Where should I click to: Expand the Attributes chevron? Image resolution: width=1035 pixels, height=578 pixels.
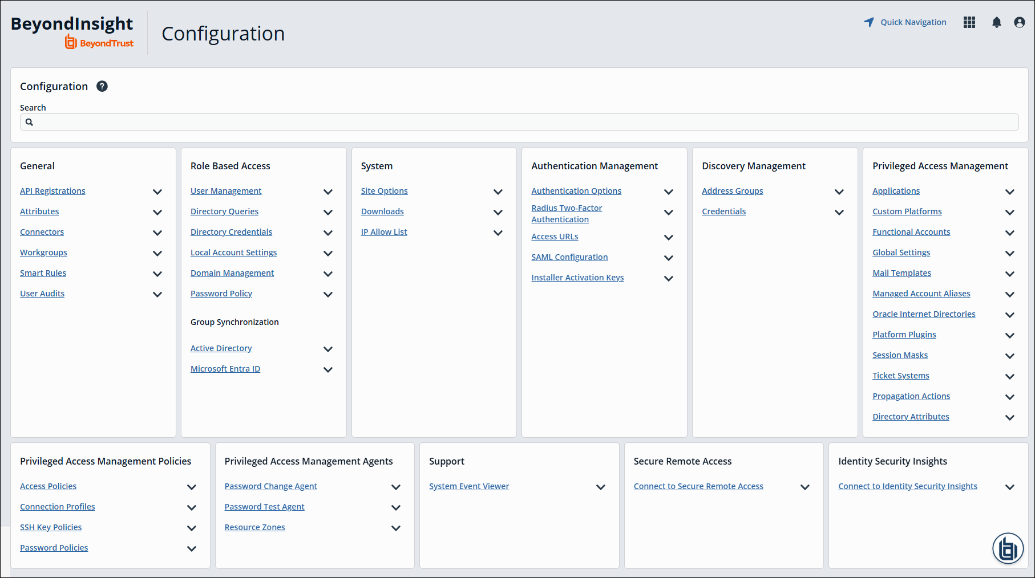[157, 212]
